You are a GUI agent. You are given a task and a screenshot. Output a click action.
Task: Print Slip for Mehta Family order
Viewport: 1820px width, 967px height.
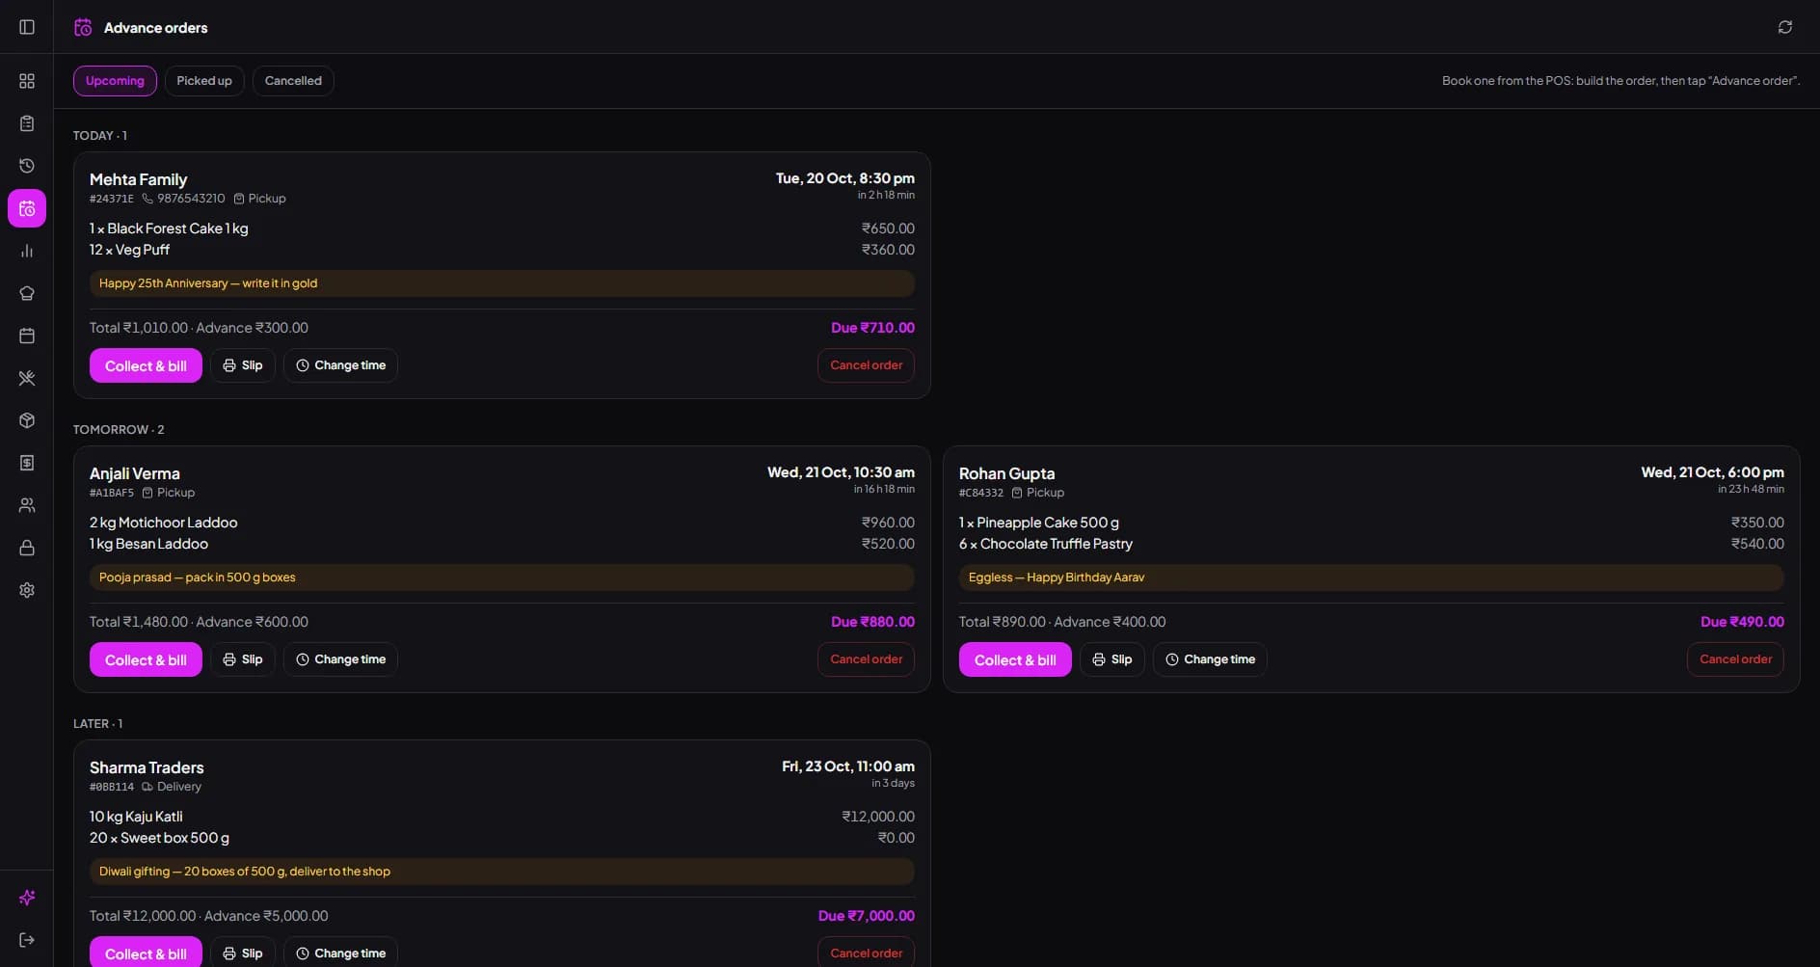coord(243,365)
